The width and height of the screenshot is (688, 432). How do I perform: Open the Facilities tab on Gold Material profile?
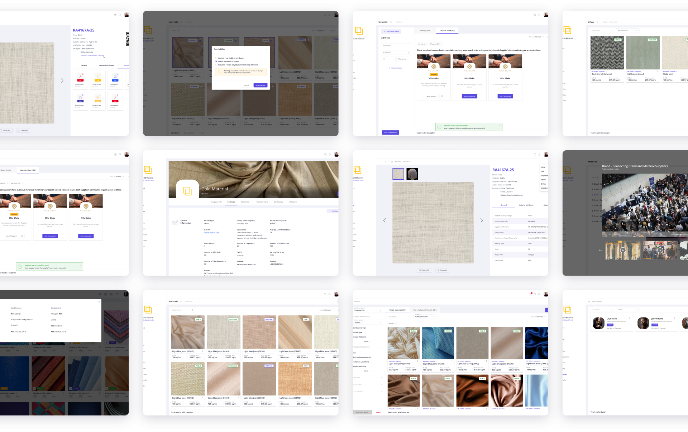tap(231, 202)
